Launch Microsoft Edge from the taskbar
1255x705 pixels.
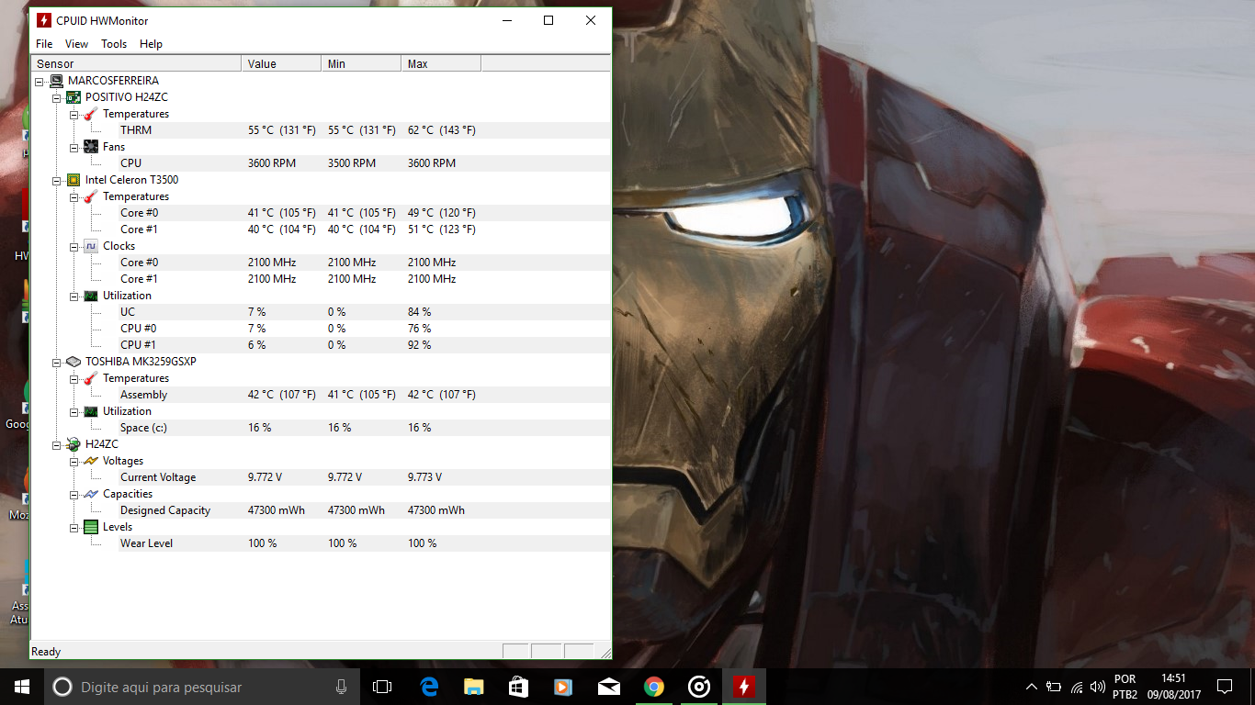tap(429, 687)
